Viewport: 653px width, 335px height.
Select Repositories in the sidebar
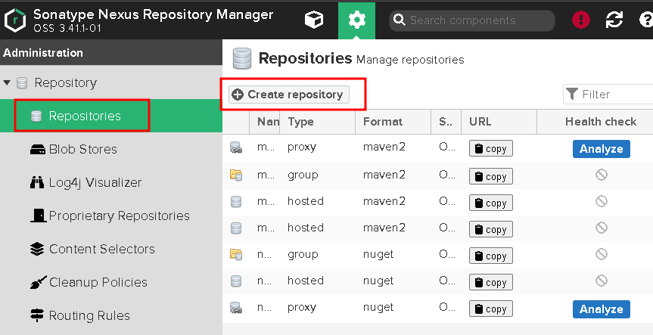[x=111, y=116]
